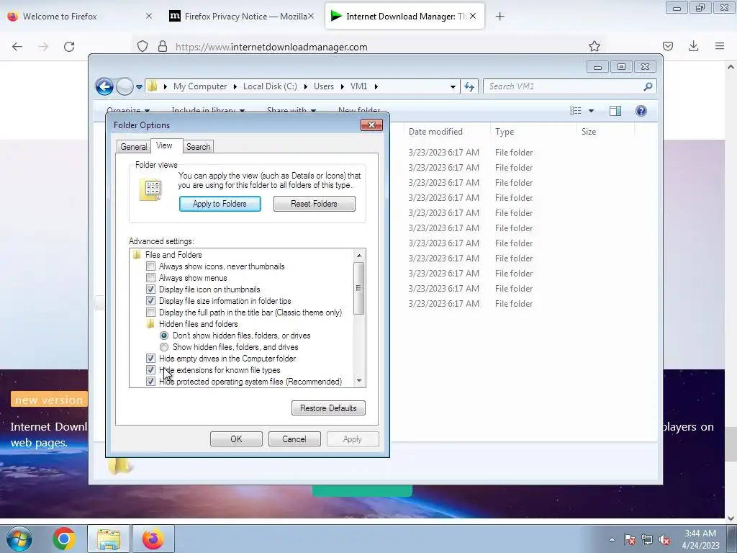Select Don't show hidden files radio button
This screenshot has height=553, width=737.
tap(164, 336)
